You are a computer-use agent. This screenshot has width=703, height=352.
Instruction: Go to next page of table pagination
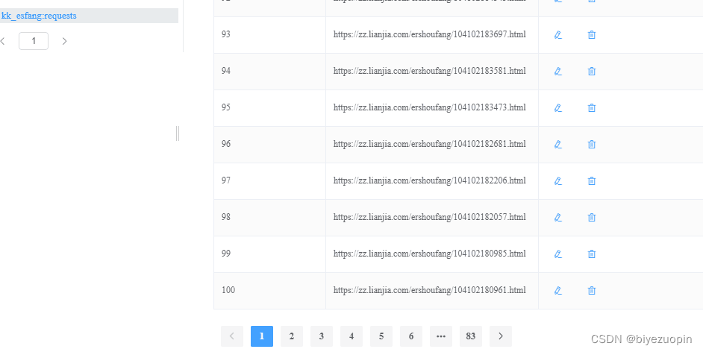(x=501, y=336)
